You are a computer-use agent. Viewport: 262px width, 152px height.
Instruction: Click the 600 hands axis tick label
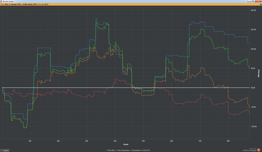[x=171, y=141]
